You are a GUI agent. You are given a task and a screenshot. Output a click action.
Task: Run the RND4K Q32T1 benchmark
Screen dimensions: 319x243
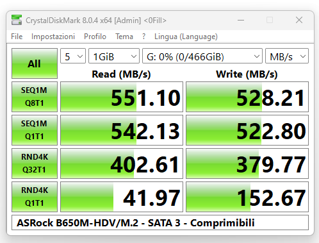click(x=35, y=163)
